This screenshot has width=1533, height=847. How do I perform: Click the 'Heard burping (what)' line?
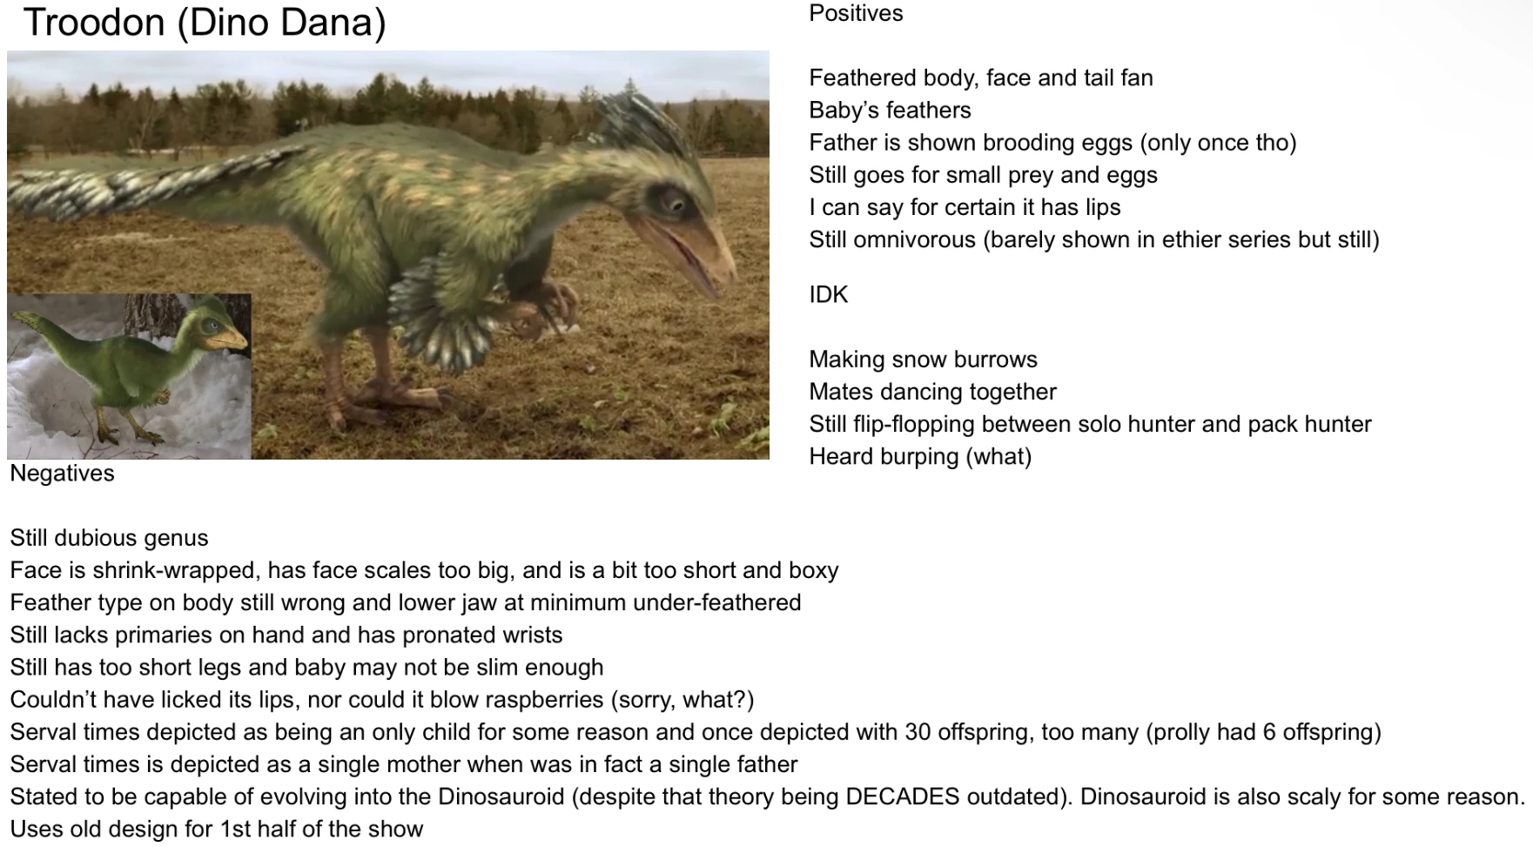click(920, 457)
